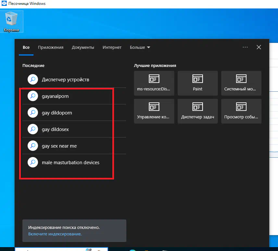The image size is (278, 251).
Task: Expand the Больше dropdown
Action: pos(140,47)
